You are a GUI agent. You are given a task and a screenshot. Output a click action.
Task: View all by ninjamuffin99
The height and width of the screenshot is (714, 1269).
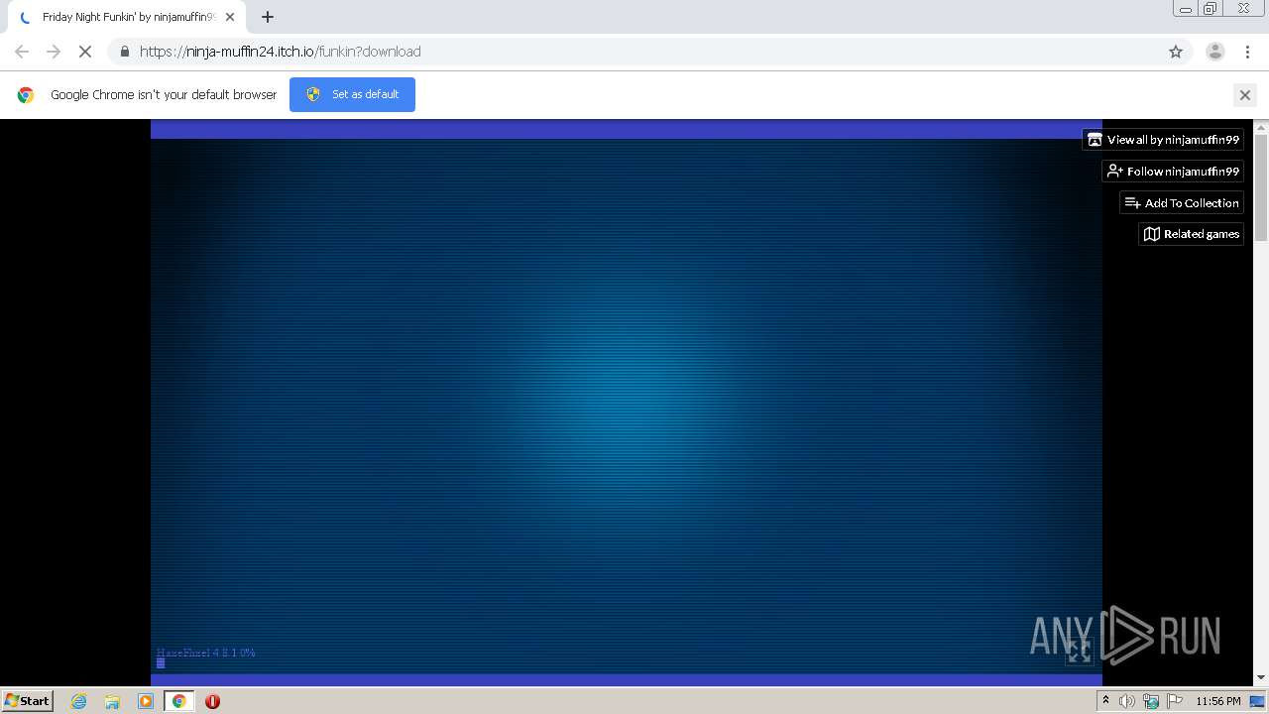1163,140
